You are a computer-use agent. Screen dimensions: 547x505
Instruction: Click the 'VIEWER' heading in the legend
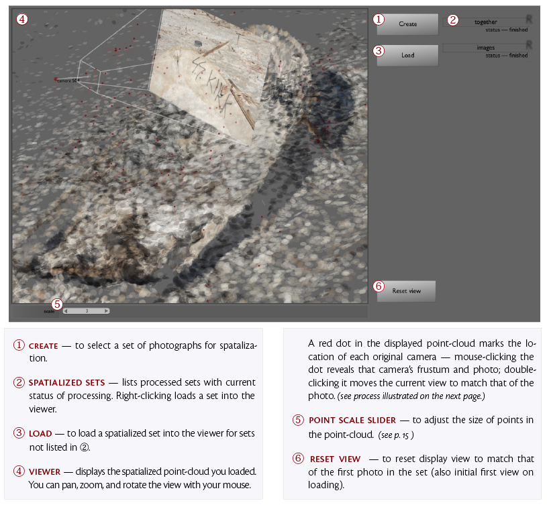[45, 472]
